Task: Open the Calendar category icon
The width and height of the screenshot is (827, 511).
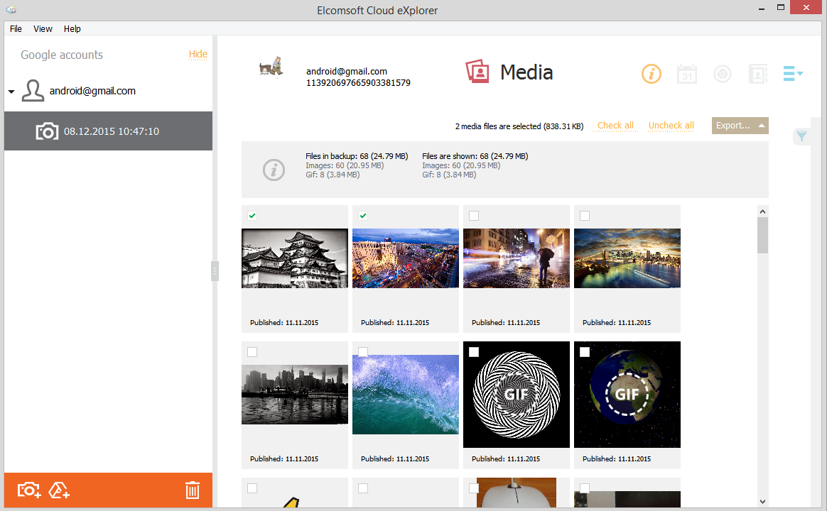Action: pos(687,74)
